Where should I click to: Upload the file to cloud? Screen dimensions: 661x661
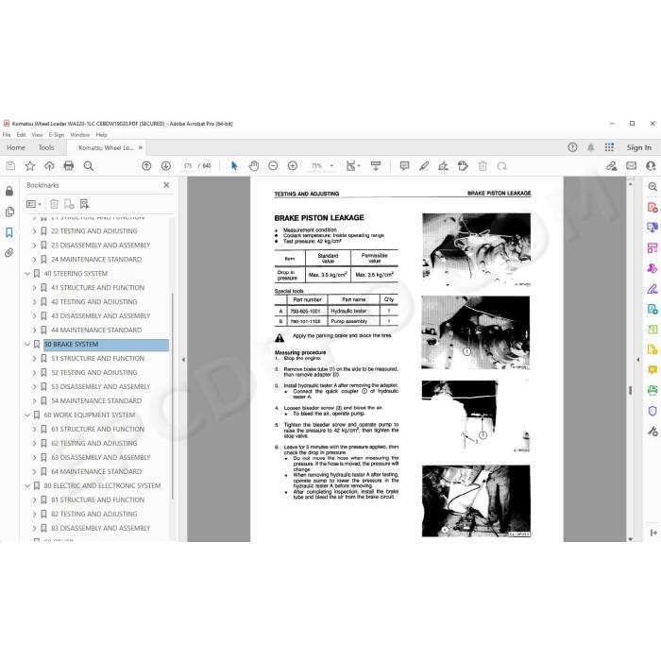[49, 166]
